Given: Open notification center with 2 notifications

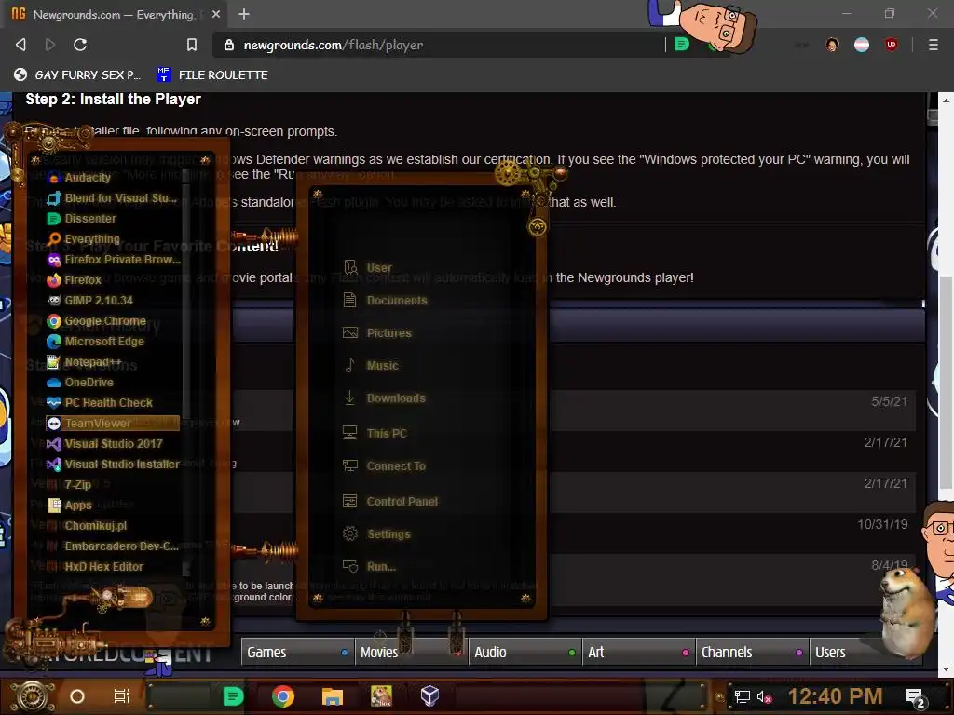Looking at the screenshot, I should tap(916, 697).
